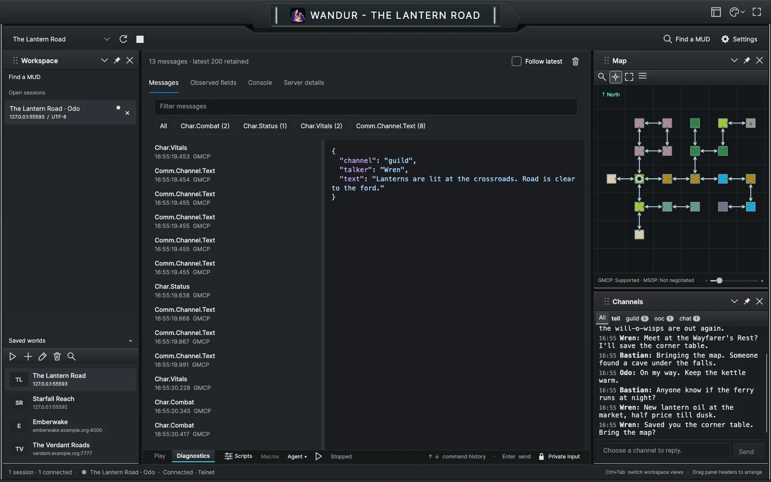The height and width of the screenshot is (482, 771).
Task: Click the Map search magnifier icon
Action: pos(602,77)
